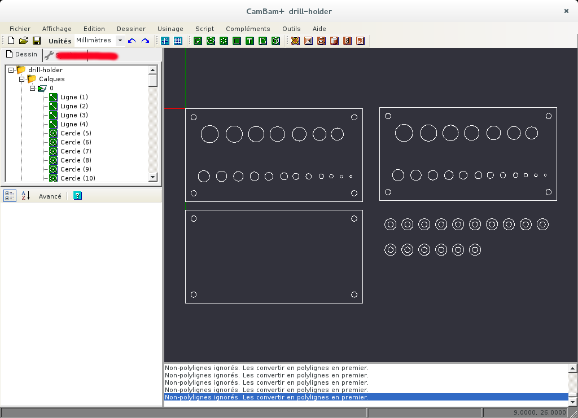578x418 pixels.
Task: Switch to categorized property view
Action: pos(10,196)
